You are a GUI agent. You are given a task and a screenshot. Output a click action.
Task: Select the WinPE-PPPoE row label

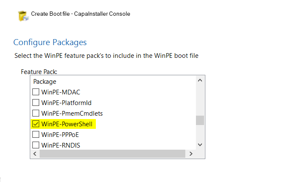[60, 135]
